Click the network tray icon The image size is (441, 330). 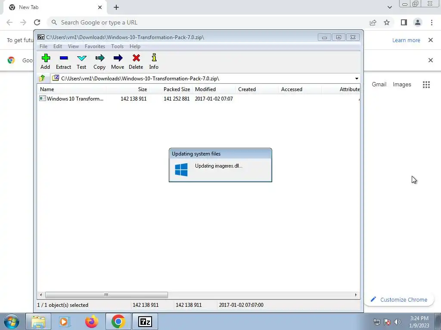pyautogui.click(x=376, y=322)
